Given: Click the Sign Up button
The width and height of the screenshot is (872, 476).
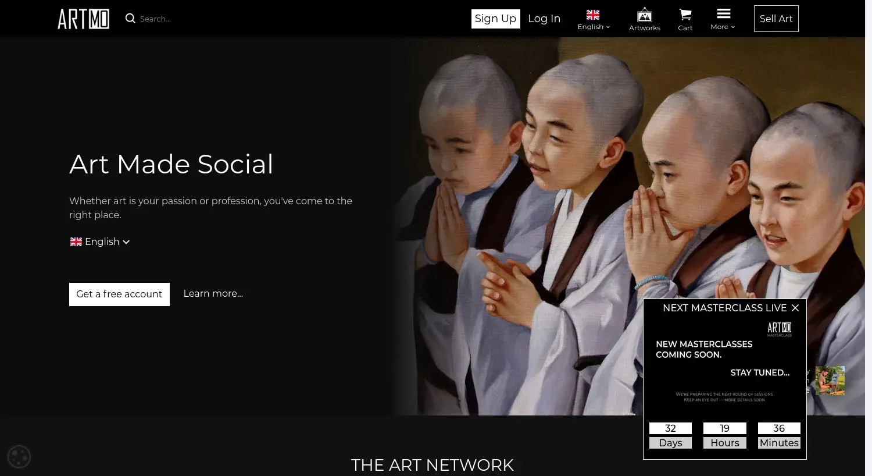Looking at the screenshot, I should (495, 19).
